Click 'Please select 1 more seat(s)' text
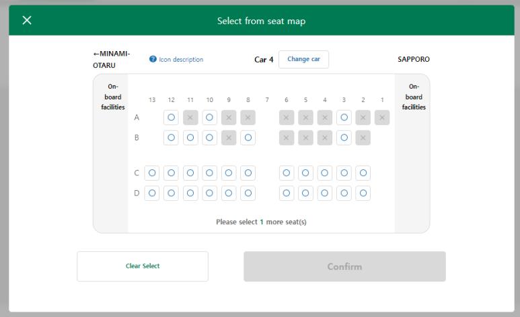The image size is (520, 317). [261, 222]
